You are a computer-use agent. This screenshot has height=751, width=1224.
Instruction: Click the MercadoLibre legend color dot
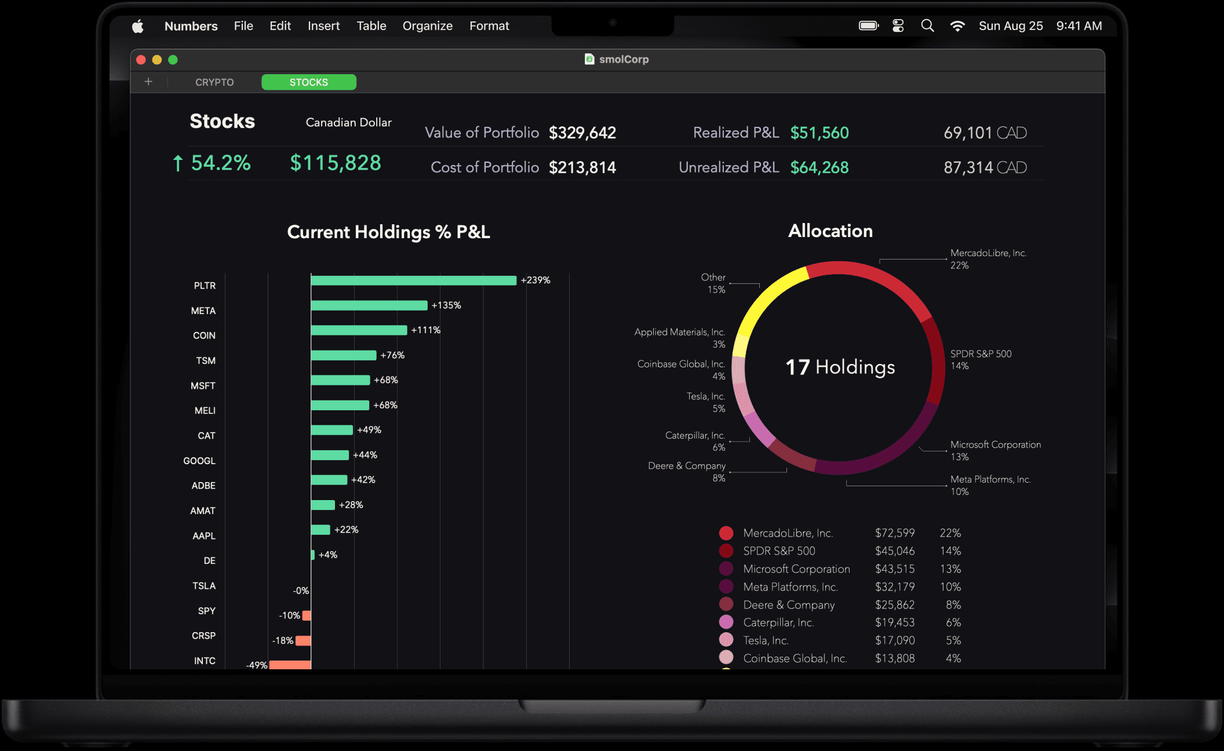pyautogui.click(x=726, y=533)
